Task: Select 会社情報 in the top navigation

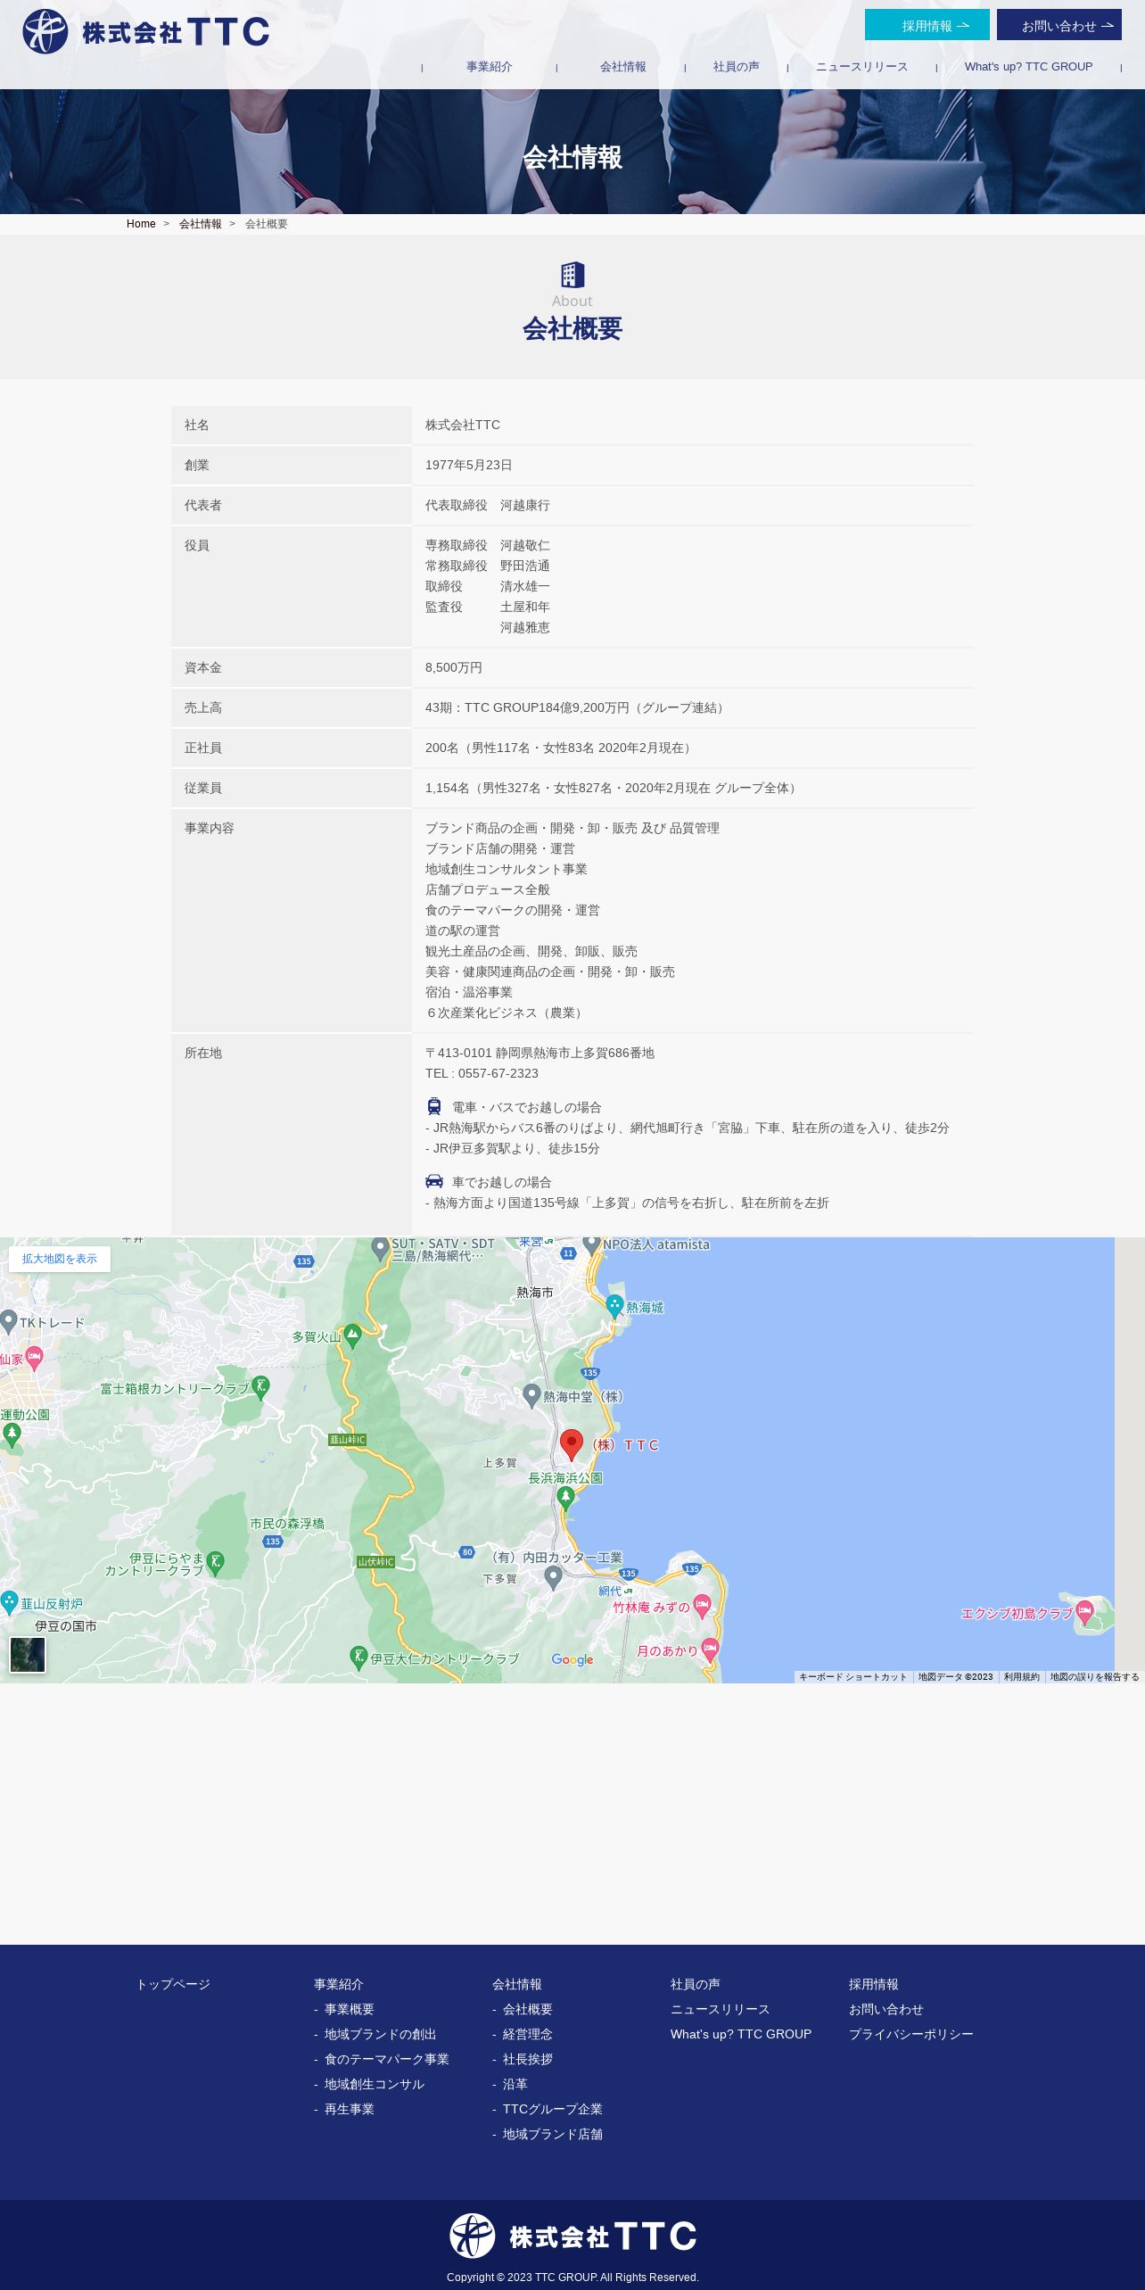Action: coord(622,67)
